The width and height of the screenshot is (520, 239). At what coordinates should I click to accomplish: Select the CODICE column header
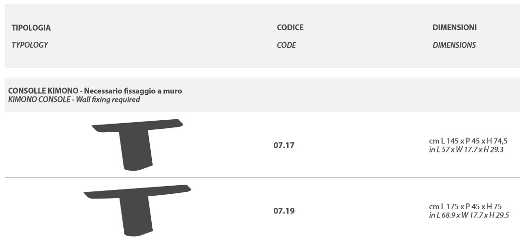(x=290, y=27)
